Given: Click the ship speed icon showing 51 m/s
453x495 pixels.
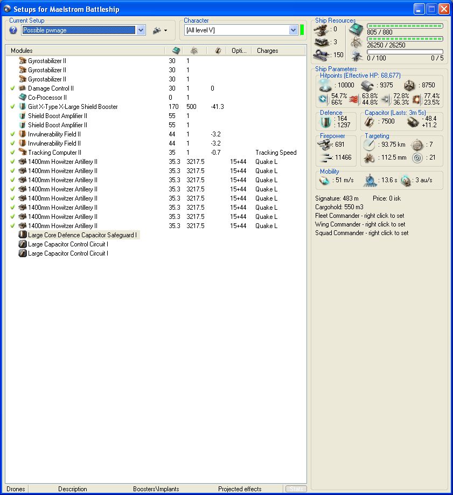Looking at the screenshot, I should [x=324, y=180].
